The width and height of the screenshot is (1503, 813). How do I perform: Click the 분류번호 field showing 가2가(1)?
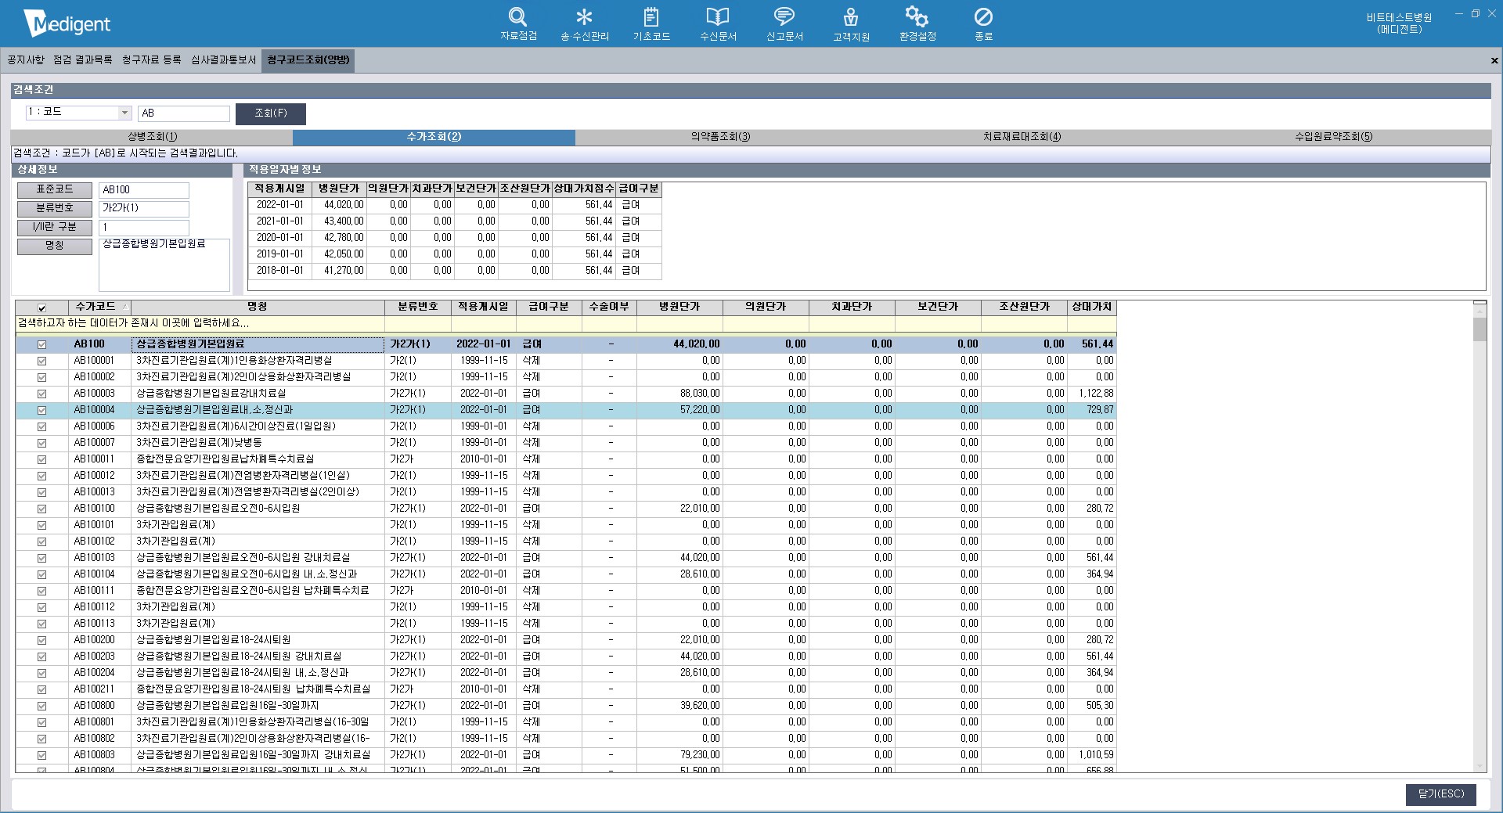point(144,209)
